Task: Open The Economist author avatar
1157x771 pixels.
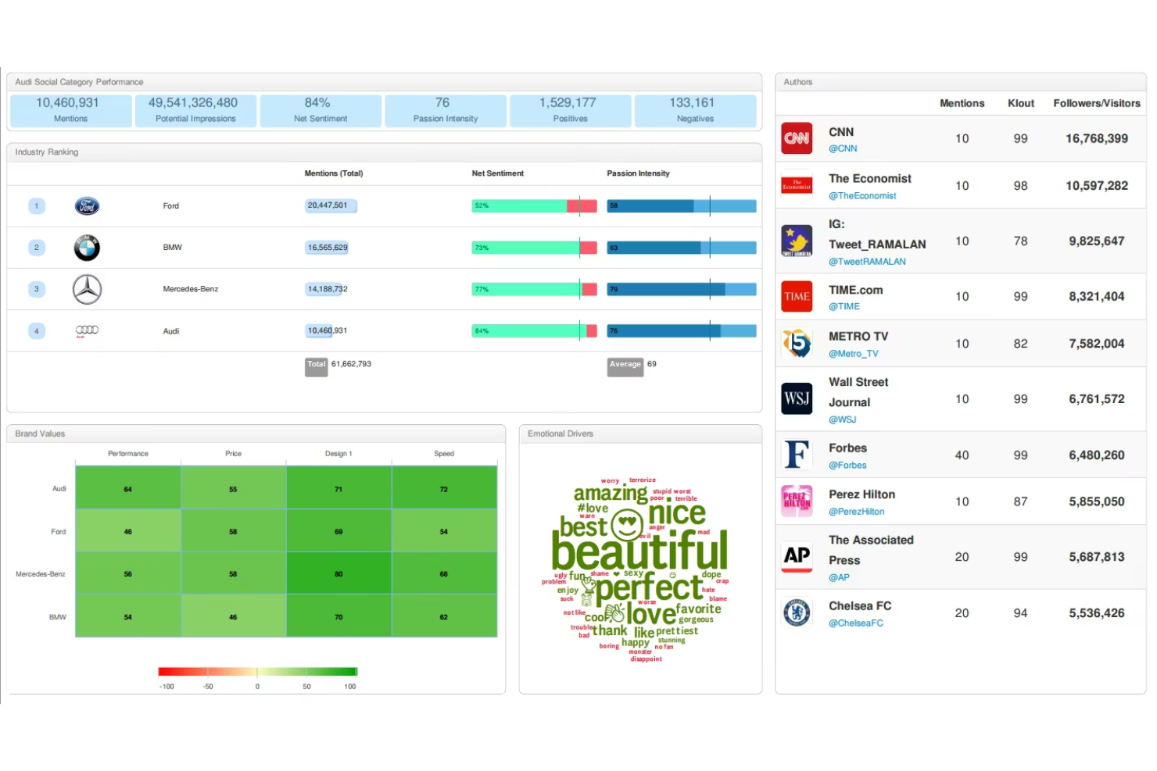Action: click(x=797, y=185)
